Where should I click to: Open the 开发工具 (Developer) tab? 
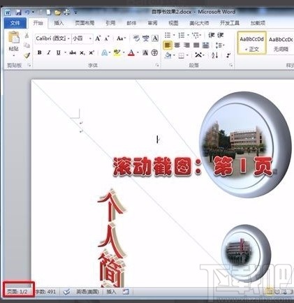pyautogui.click(x=230, y=23)
